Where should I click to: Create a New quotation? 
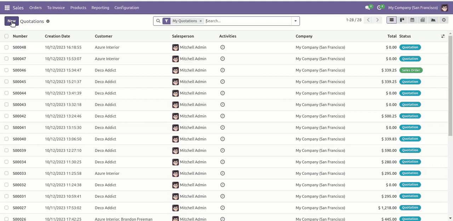(12, 21)
